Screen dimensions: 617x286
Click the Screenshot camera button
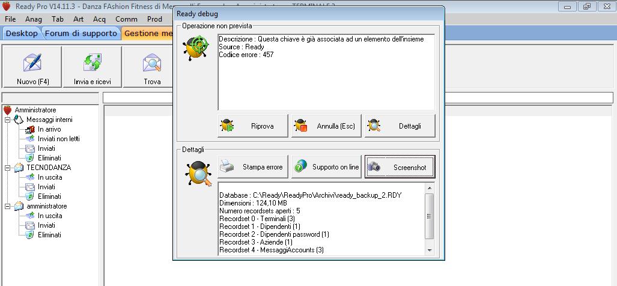click(x=400, y=167)
